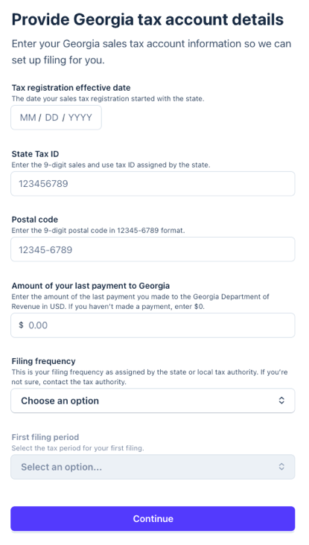This screenshot has width=309, height=545.
Task: Focus the State Tax ID input field
Action: pyautogui.click(x=153, y=183)
